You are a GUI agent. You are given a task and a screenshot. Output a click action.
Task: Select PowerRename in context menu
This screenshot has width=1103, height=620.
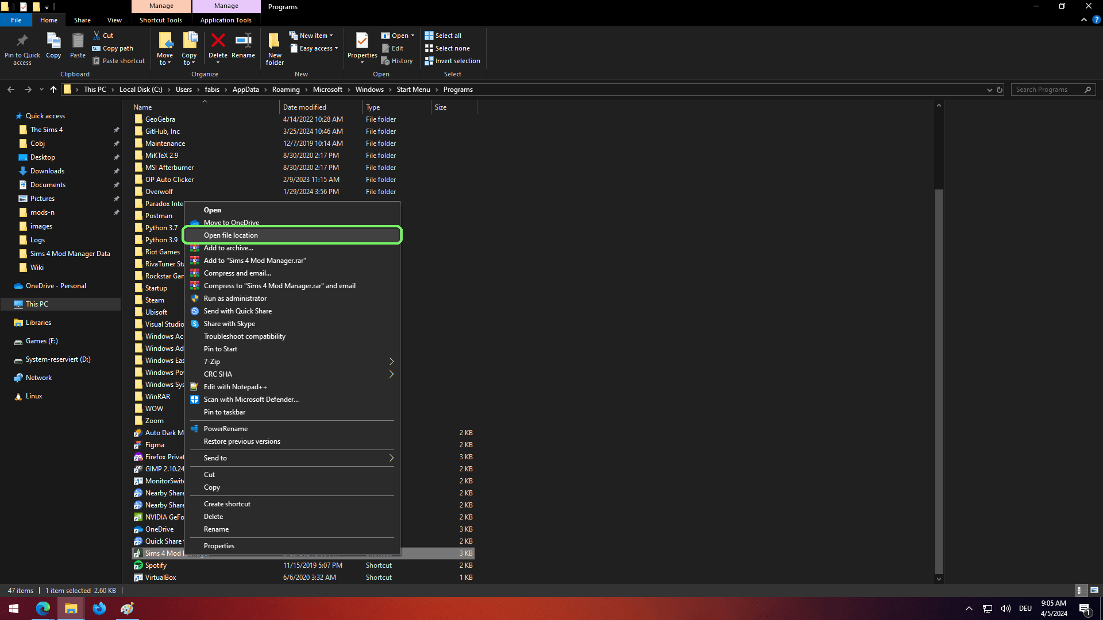(292, 429)
